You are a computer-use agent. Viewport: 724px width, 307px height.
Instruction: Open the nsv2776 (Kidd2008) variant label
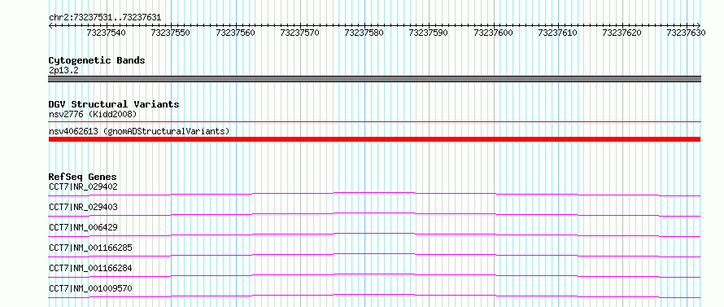(x=93, y=114)
